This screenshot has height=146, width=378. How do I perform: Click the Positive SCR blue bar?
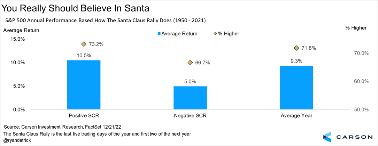[84, 85]
